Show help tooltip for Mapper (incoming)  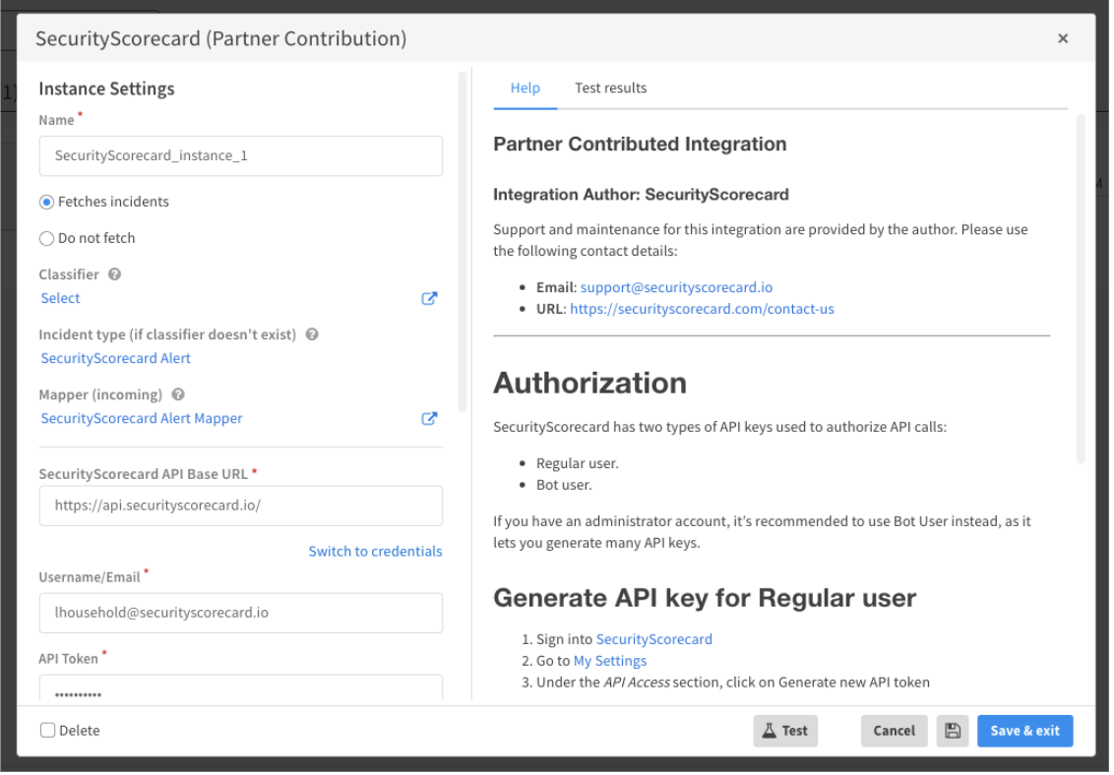pos(179,396)
